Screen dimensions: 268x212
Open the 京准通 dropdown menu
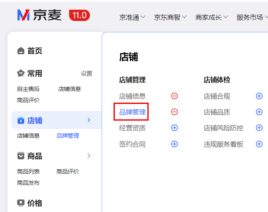[132, 17]
